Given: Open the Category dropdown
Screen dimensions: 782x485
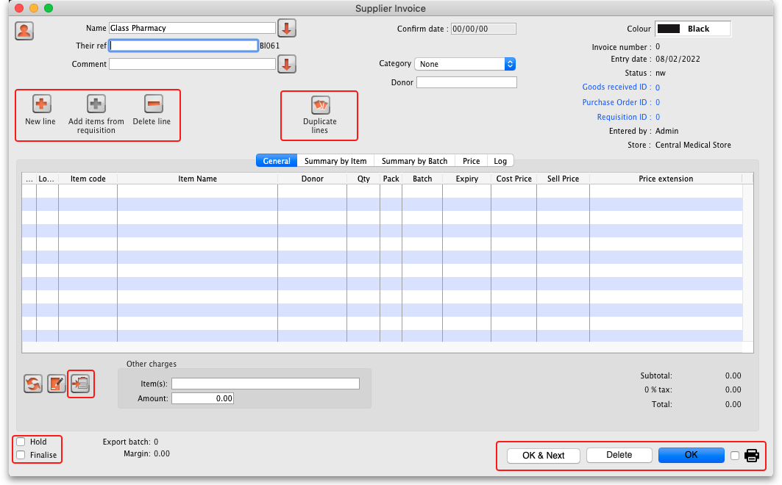Looking at the screenshot, I should (465, 64).
